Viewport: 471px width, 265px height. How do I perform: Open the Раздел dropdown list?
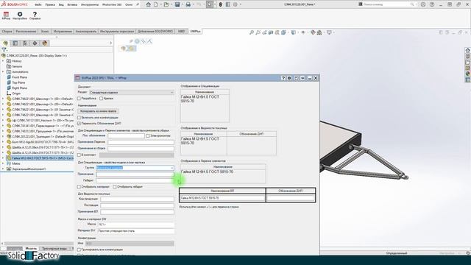pos(131,93)
